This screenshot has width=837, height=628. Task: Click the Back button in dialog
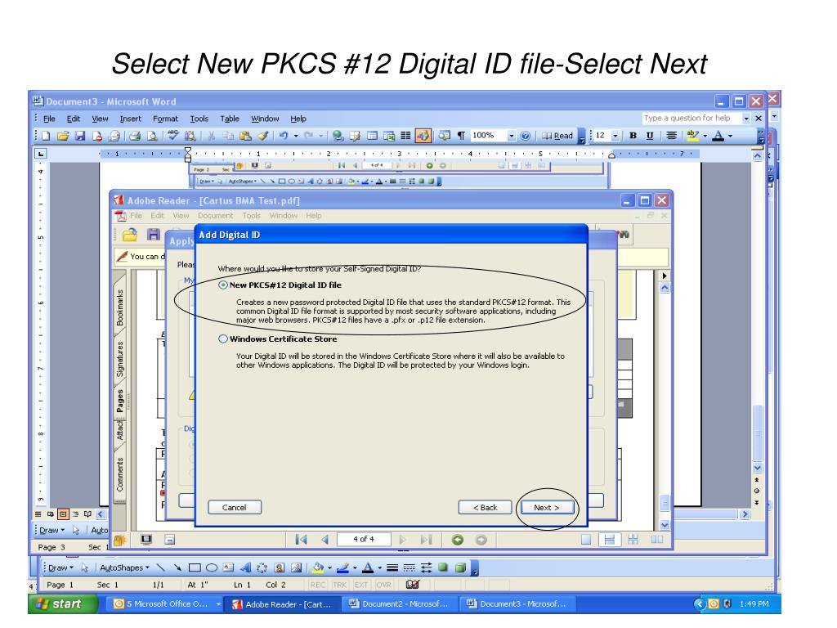485,507
